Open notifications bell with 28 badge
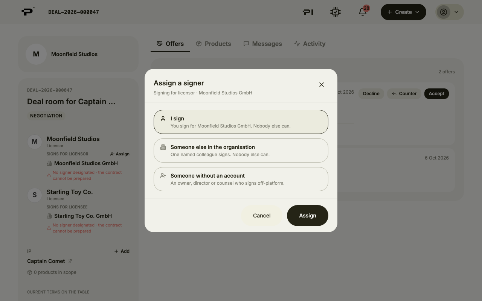Viewport: 482px width, 301px height. coord(363,12)
